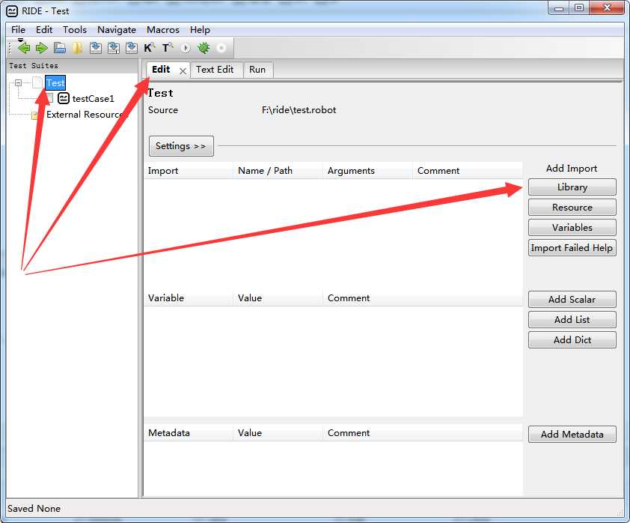The width and height of the screenshot is (630, 523).
Task: Click the grey Run Tests play icon
Action: tap(186, 48)
